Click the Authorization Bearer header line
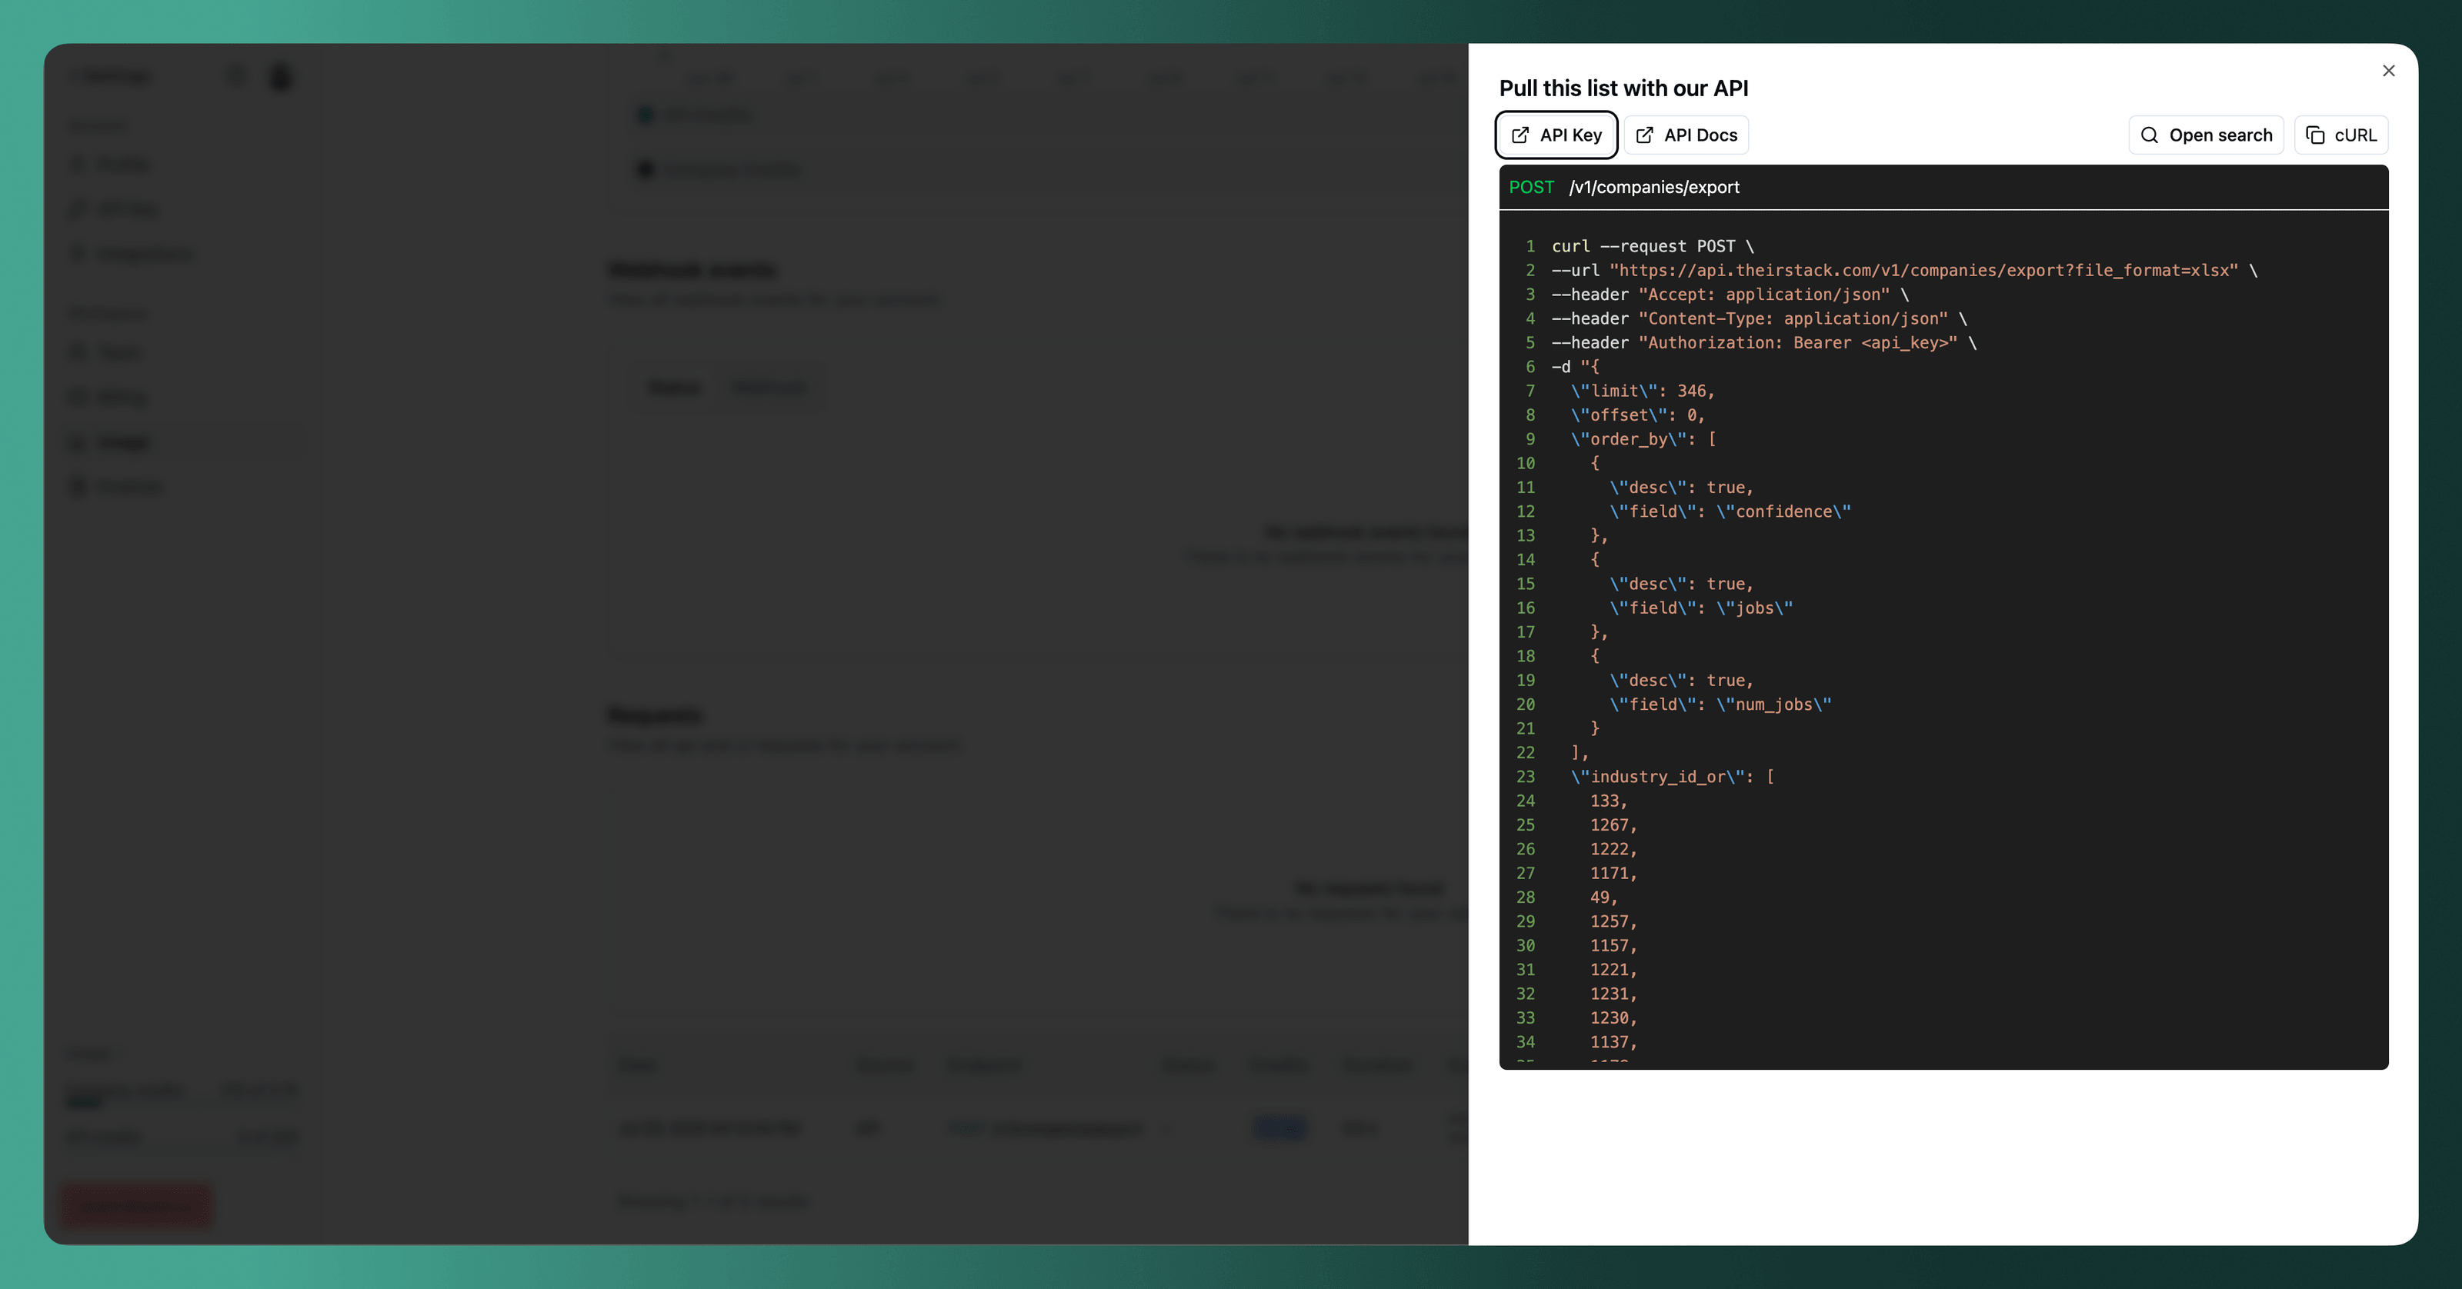Screen dimensions: 2462x1289 click(x=1796, y=343)
